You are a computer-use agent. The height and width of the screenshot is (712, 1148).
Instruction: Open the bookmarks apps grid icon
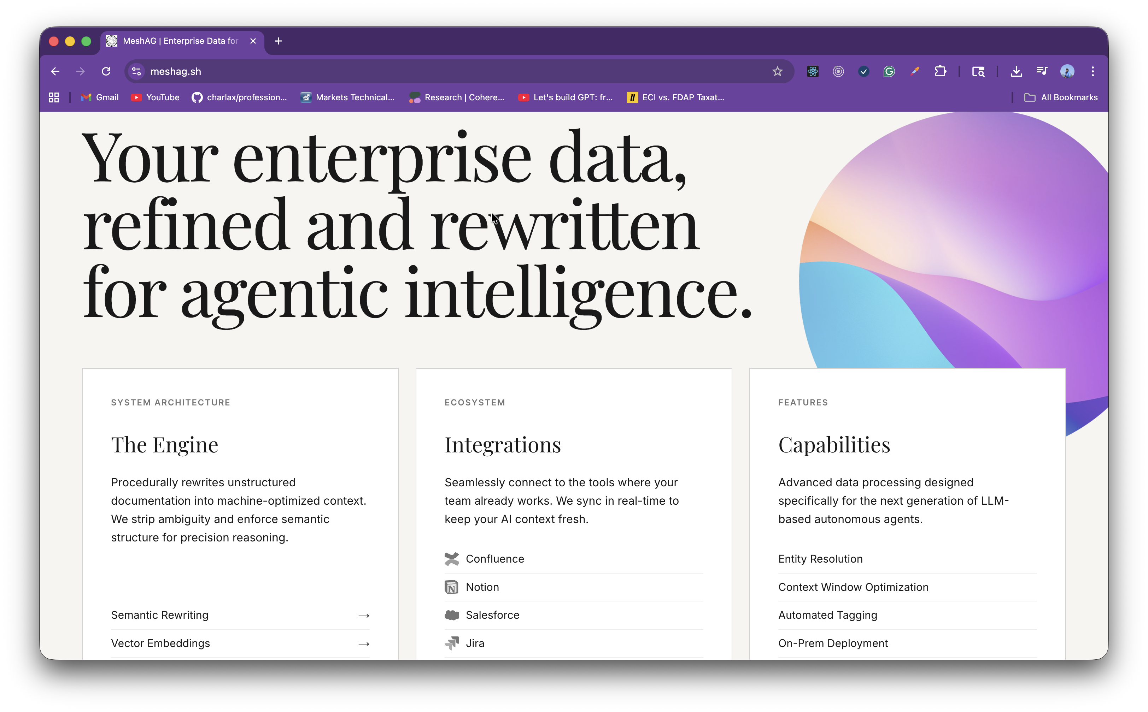[x=53, y=97]
